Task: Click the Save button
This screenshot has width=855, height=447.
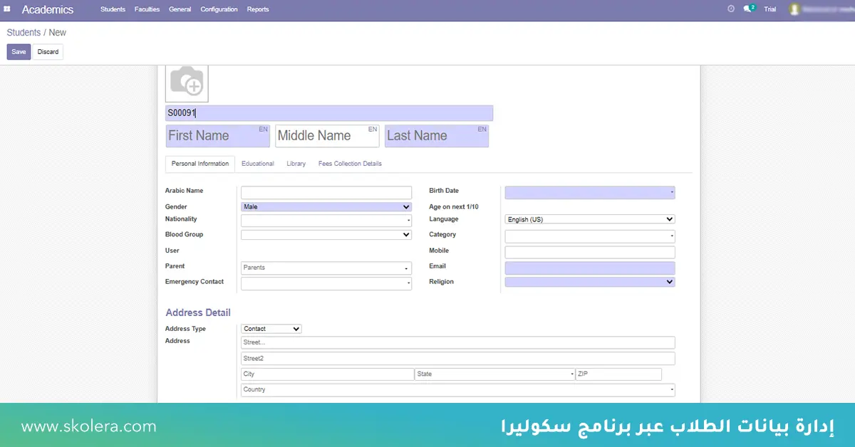Action: [18, 51]
